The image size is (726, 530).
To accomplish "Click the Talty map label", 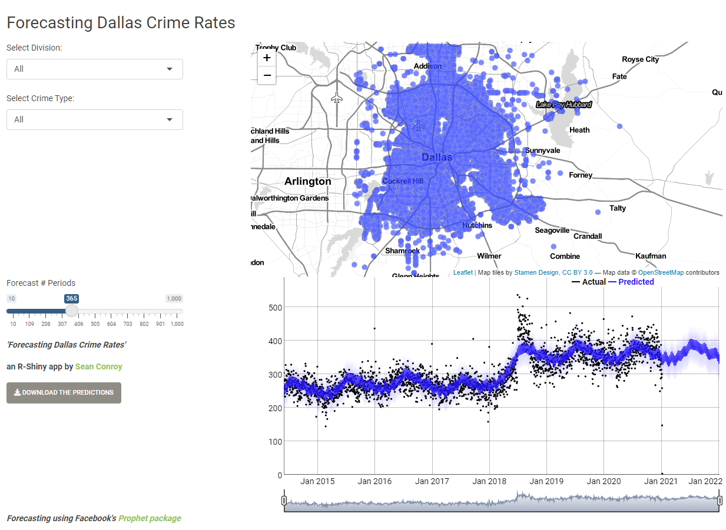I will click(618, 208).
